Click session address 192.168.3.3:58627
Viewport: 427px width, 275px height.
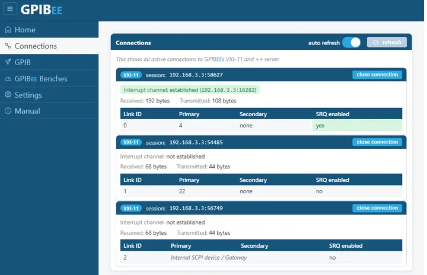pos(196,75)
